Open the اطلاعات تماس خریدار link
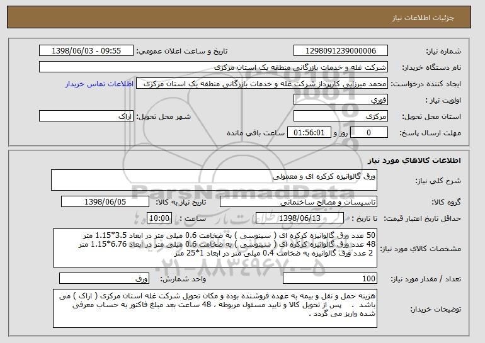This screenshot has height=343, width=485. tap(100, 84)
